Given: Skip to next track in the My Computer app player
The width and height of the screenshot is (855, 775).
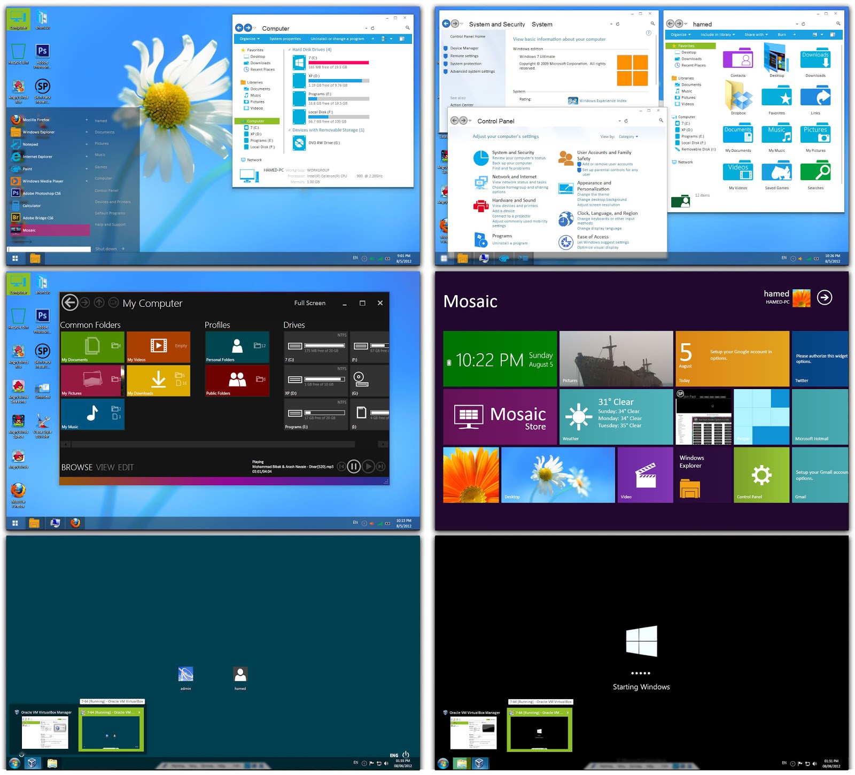Looking at the screenshot, I should tap(380, 467).
